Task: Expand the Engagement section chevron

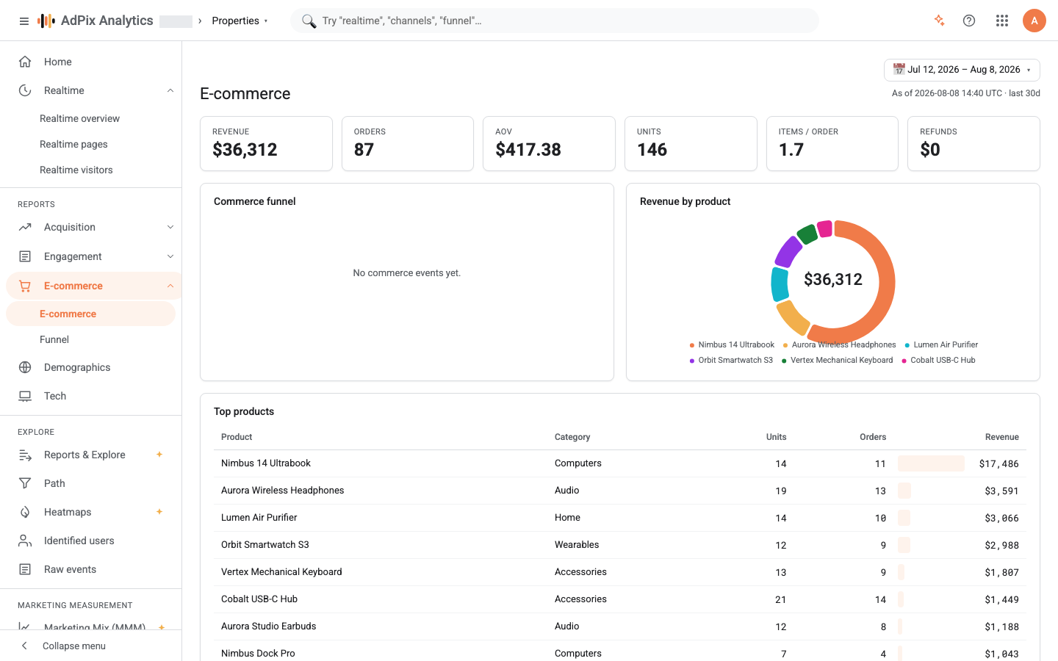Action: (170, 256)
